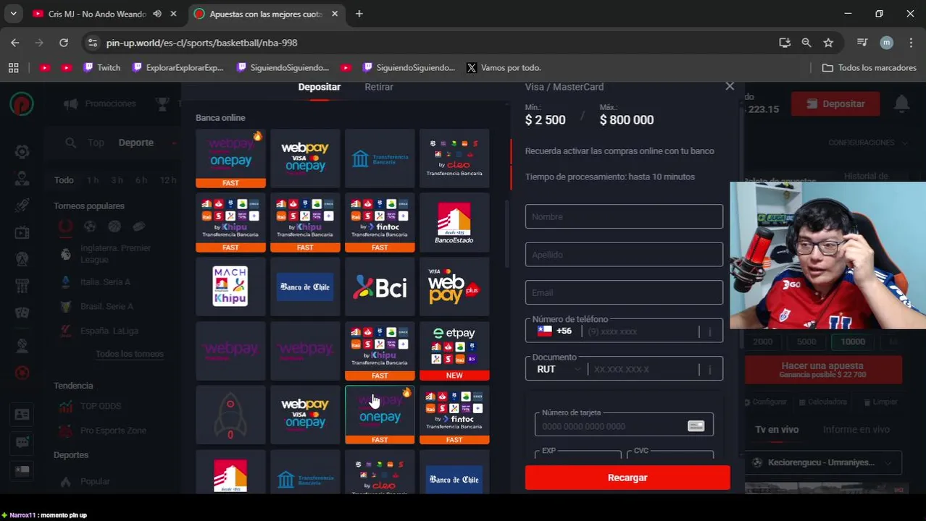The width and height of the screenshot is (926, 521).
Task: Click the address bar URL
Action: [201, 43]
